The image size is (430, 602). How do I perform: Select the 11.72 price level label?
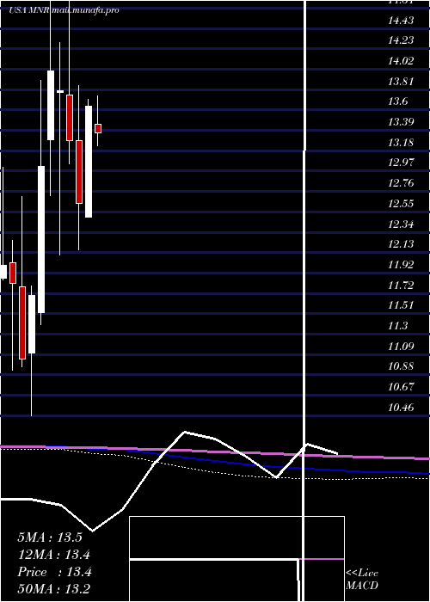[x=401, y=286]
